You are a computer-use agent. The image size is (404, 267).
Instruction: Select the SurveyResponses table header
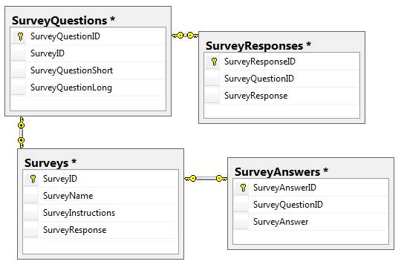click(258, 46)
